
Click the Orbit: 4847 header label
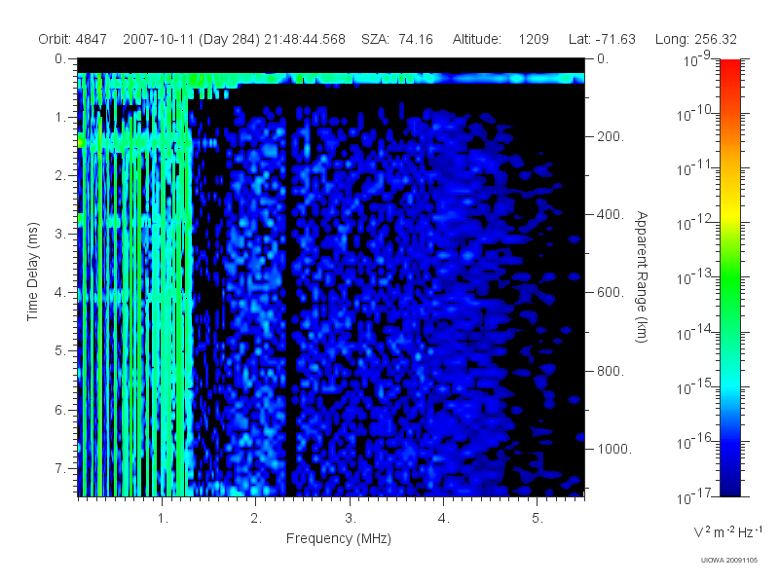pos(72,39)
